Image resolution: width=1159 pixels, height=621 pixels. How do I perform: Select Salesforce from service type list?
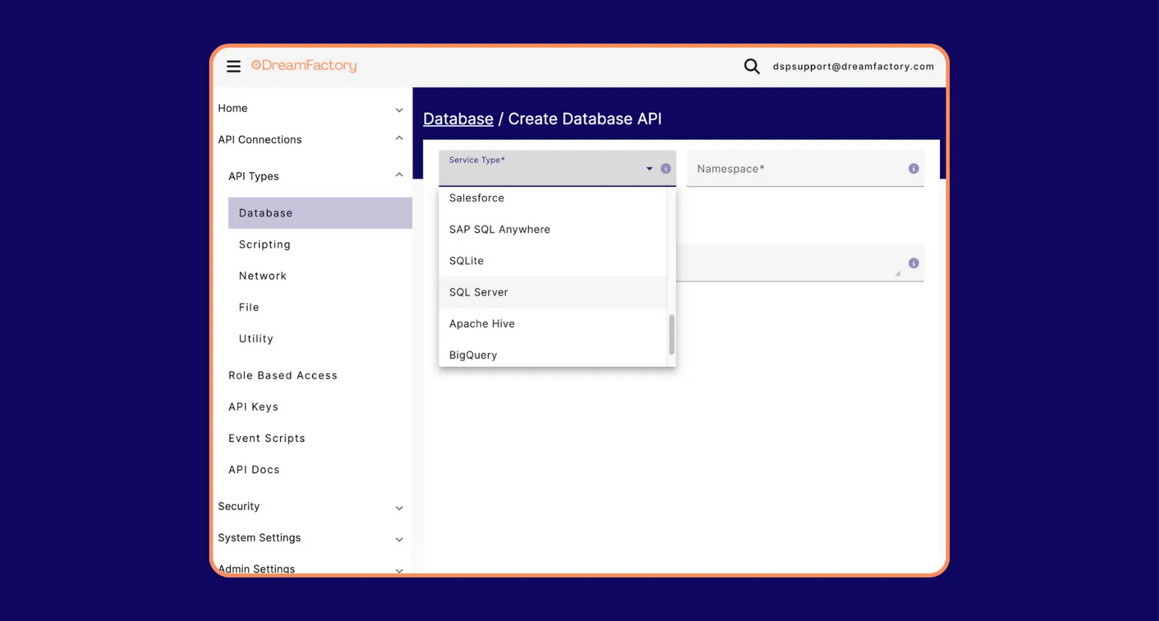(552, 198)
